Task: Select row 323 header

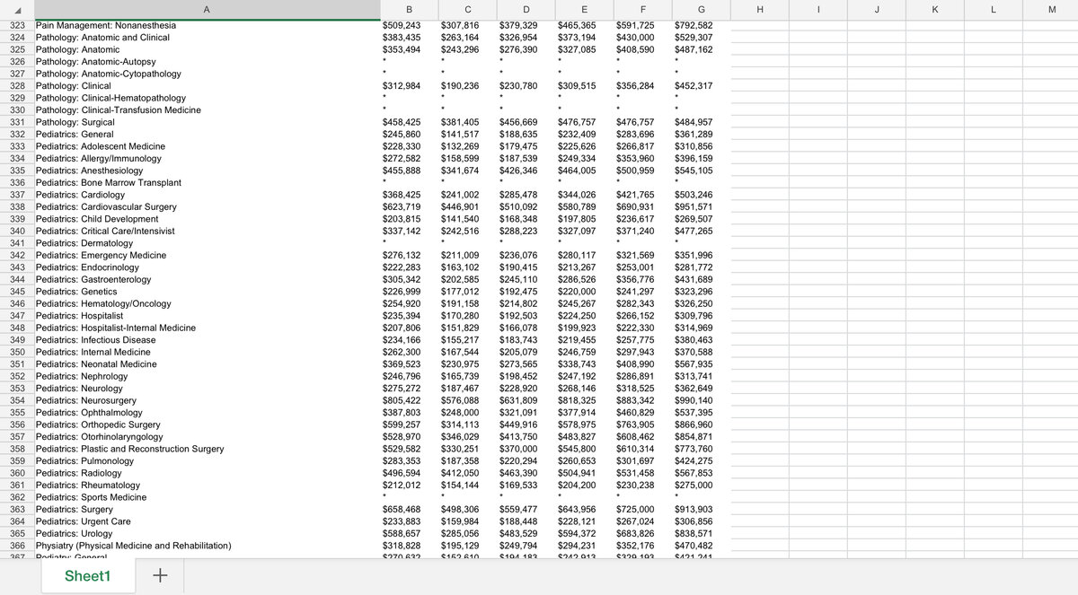Action: (16, 25)
